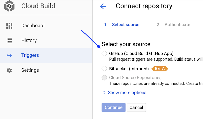
Task: Click the Cloud Build logo icon
Action: pos(9,6)
